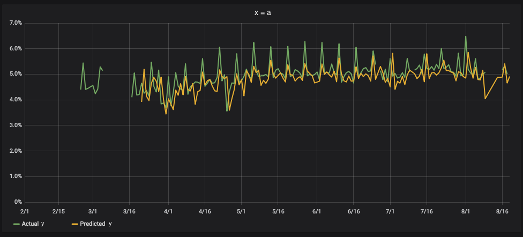This screenshot has width=523, height=237.
Task: Click the 4/1 date label
Action: 168,212
